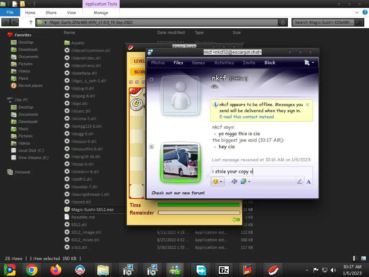Viewport: 369px width, 277px height.
Task: Sort by Name column header
Action: coord(70,32)
